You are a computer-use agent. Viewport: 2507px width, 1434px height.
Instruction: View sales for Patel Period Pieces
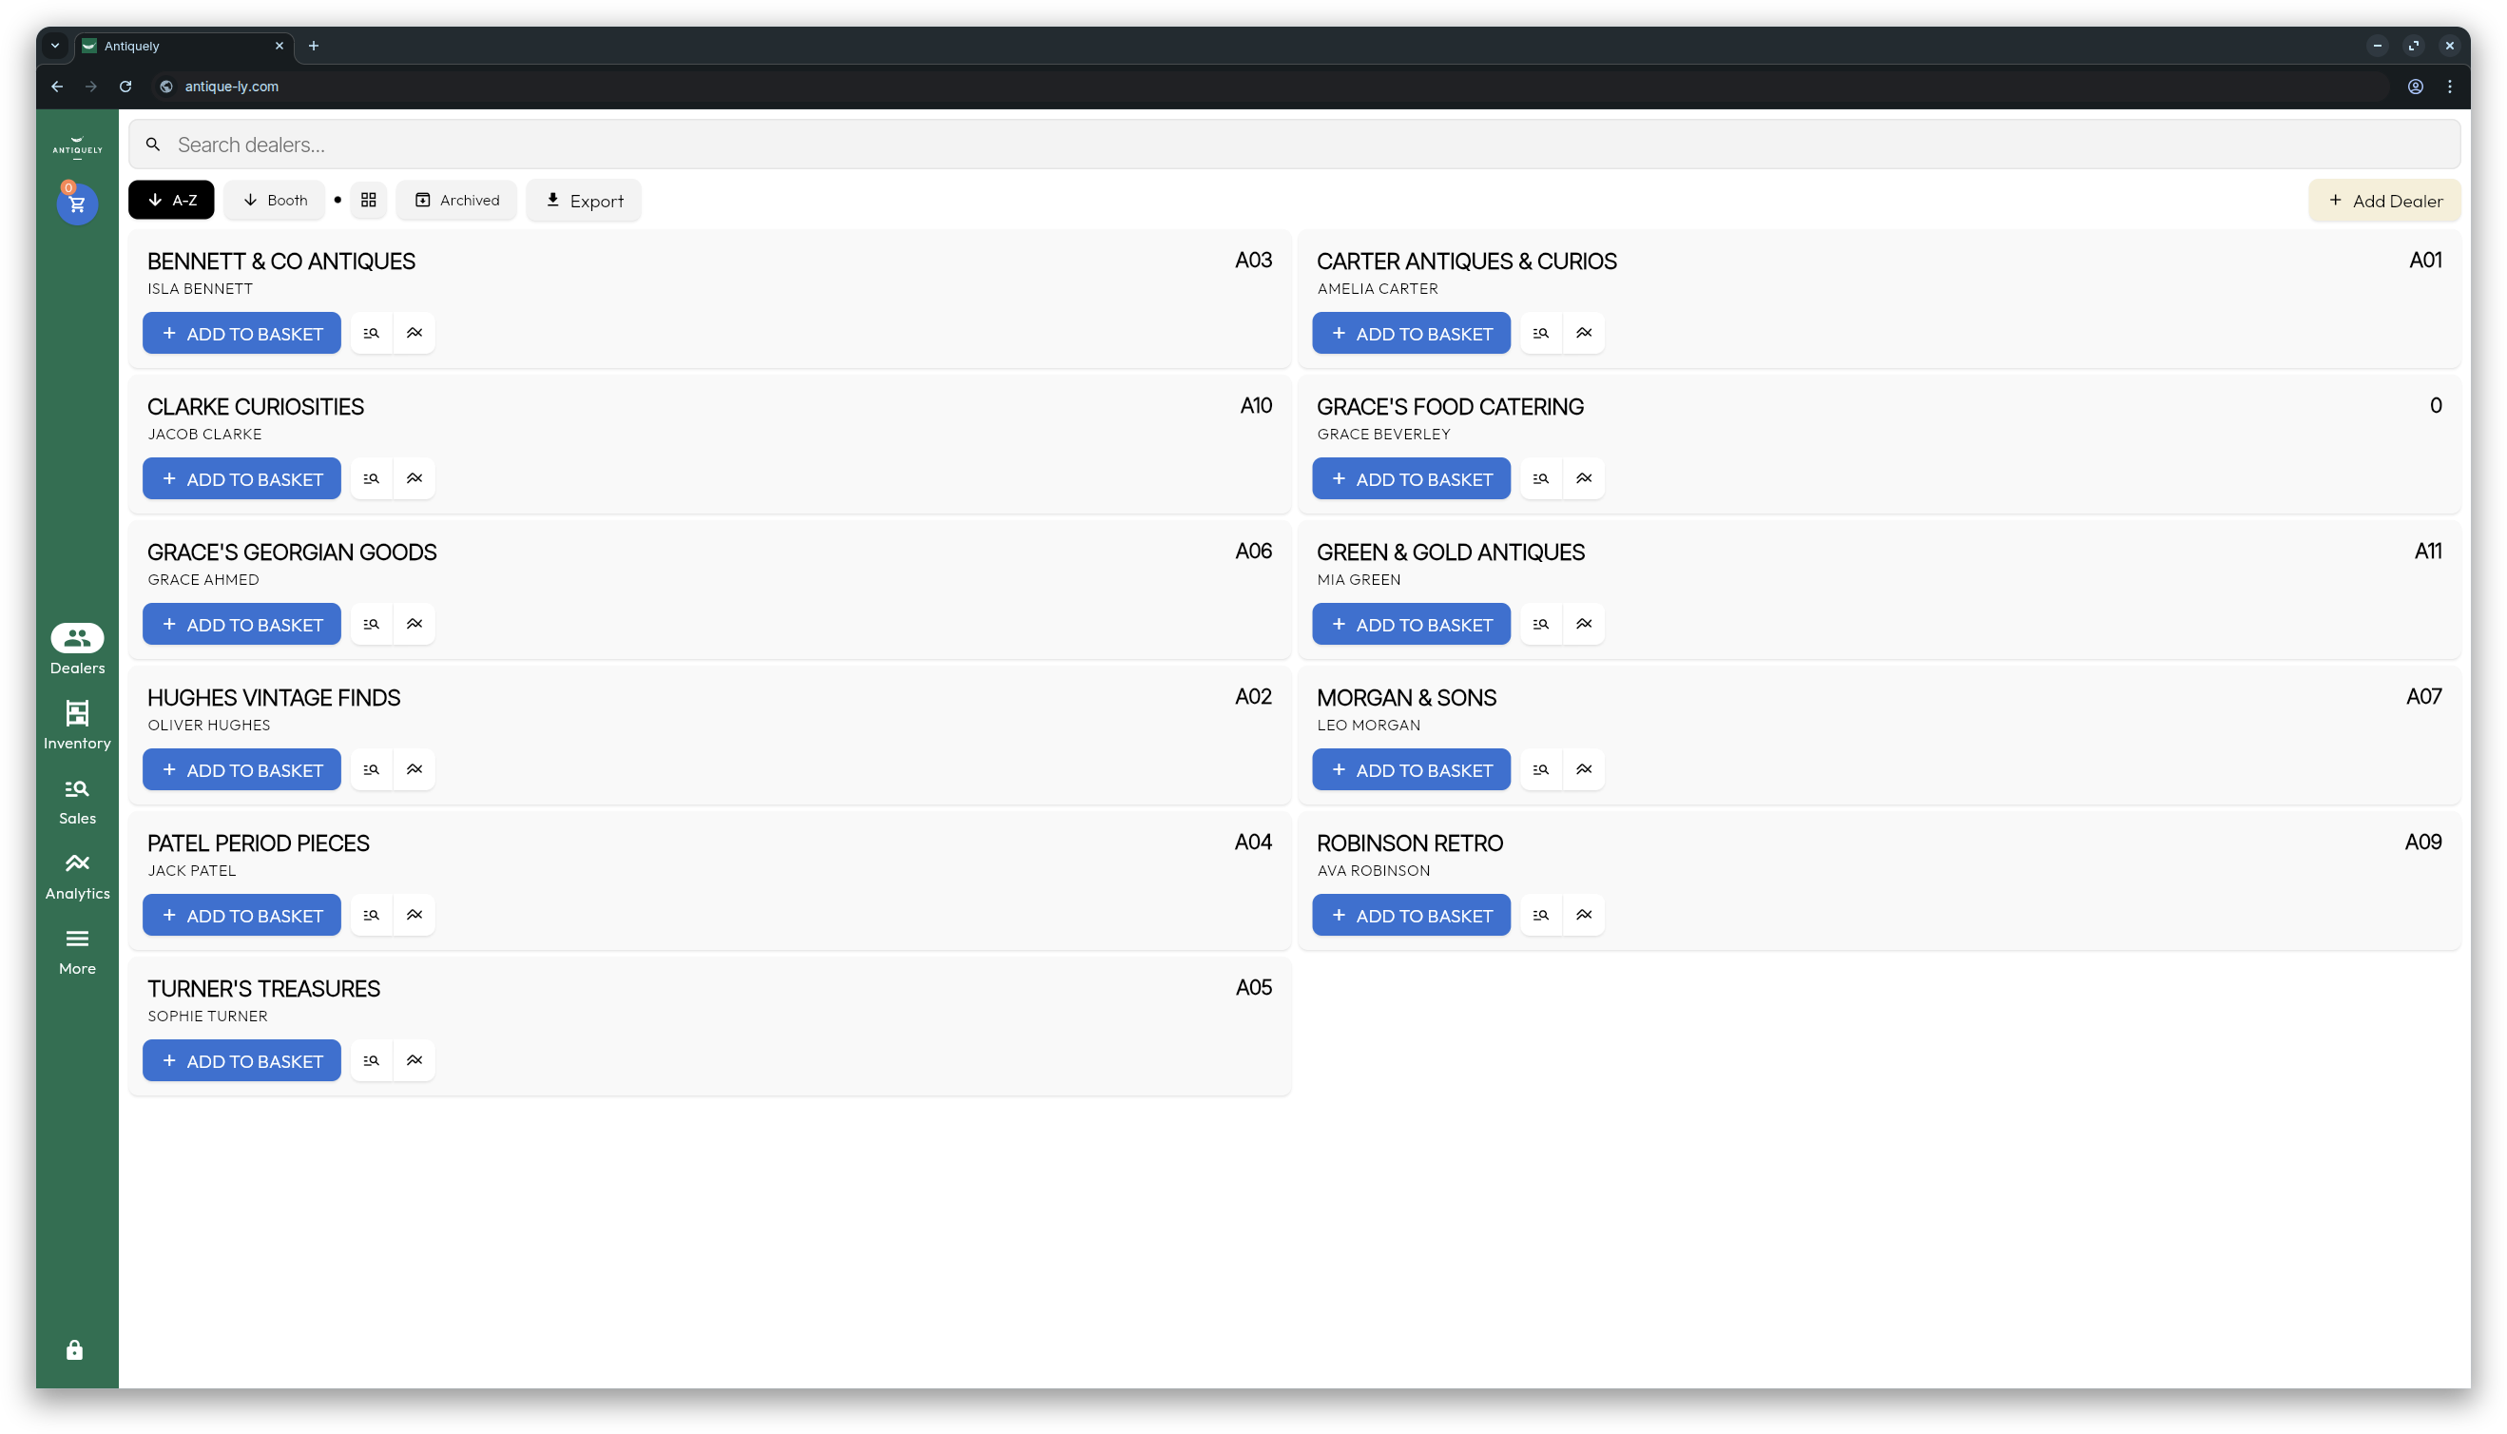pos(371,915)
